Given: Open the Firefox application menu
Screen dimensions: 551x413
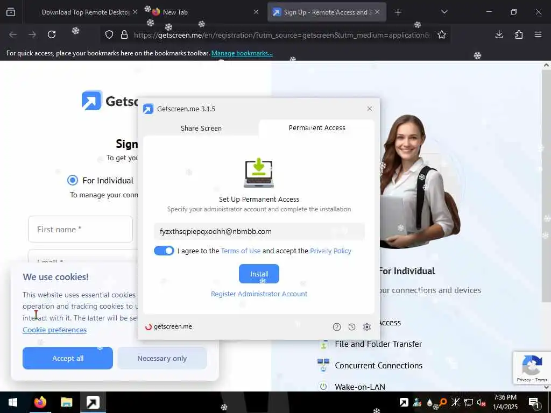Looking at the screenshot, I should click(x=538, y=34).
